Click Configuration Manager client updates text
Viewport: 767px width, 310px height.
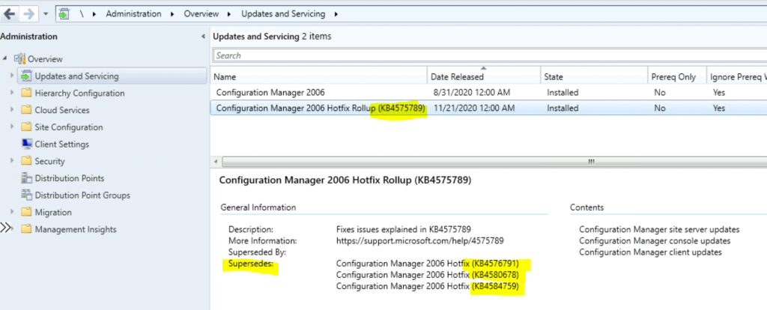(x=650, y=252)
